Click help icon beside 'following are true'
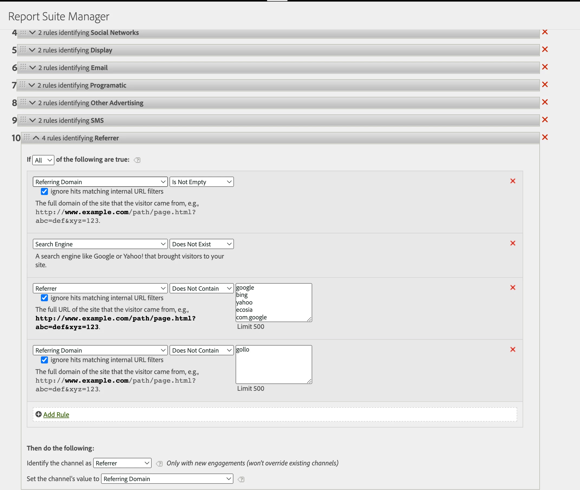The image size is (580, 490). (x=137, y=160)
